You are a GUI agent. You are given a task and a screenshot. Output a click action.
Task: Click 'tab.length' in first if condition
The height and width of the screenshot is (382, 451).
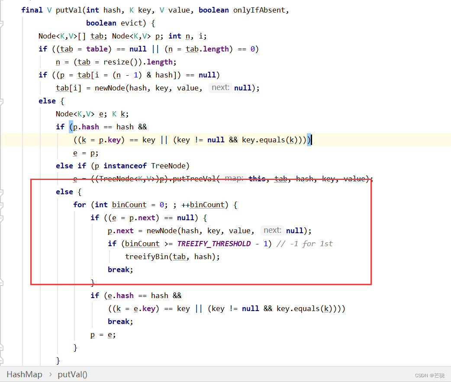(x=207, y=49)
